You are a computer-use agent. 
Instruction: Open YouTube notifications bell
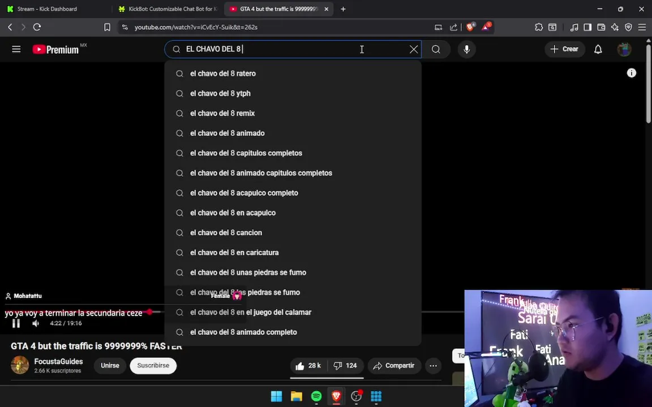598,49
